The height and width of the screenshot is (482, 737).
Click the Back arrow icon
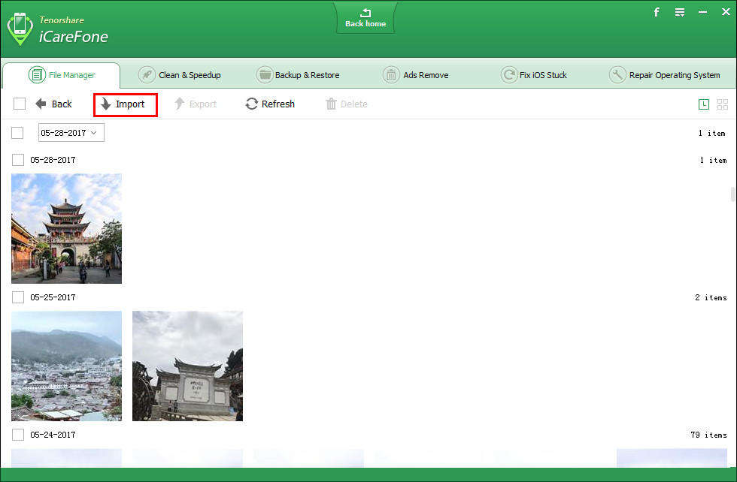pos(41,104)
